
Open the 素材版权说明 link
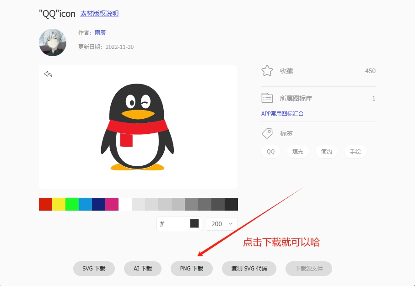pos(99,14)
